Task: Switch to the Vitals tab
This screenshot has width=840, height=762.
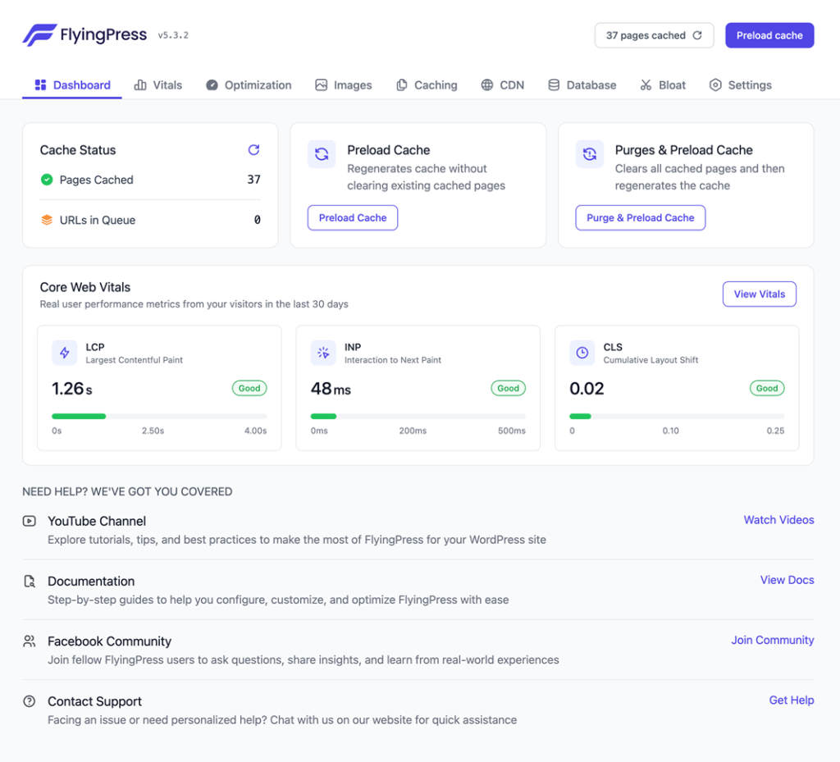Action: pyautogui.click(x=157, y=84)
